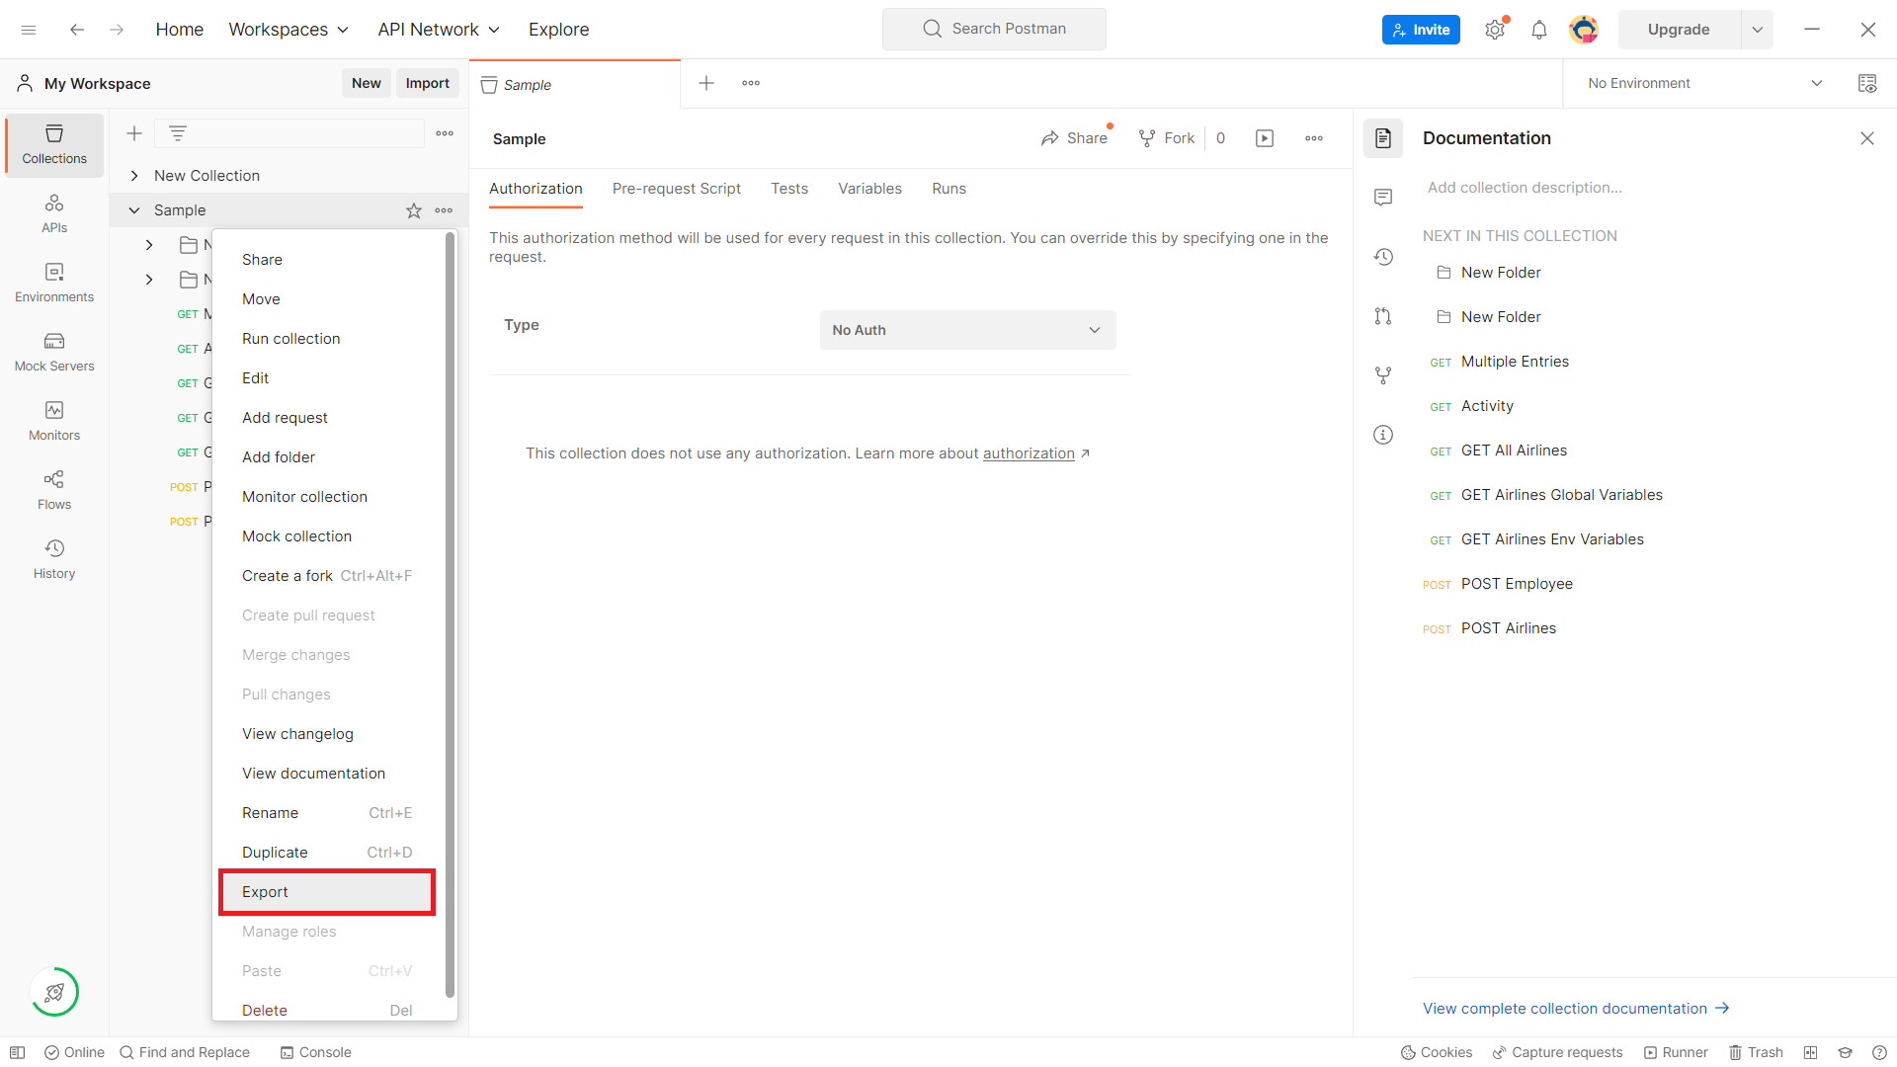Open the Console from status bar

[315, 1052]
